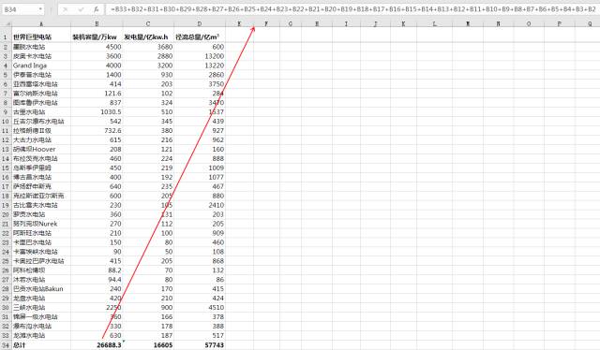Viewport: 600px width, 350px height.
Task: Select row 34 header
Action: [x=6, y=345]
